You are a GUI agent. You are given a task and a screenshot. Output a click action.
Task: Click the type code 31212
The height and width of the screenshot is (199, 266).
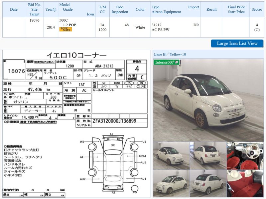pos(156,25)
